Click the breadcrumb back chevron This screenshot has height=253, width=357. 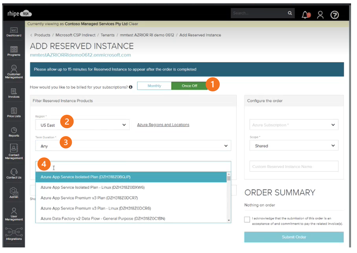[31, 35]
